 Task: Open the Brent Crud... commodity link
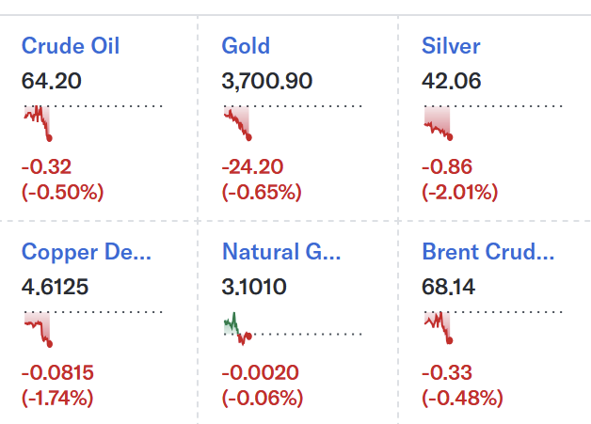pyautogui.click(x=488, y=252)
